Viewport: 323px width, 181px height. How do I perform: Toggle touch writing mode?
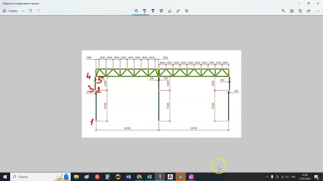click(136, 11)
